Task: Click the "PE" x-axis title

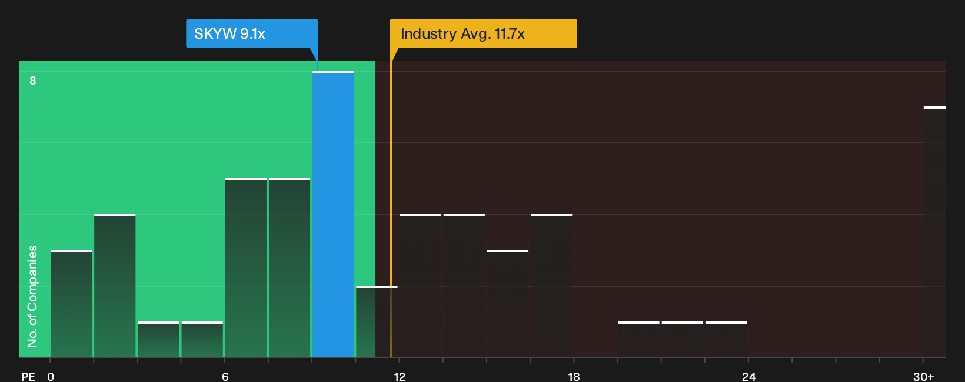Action: 28,377
